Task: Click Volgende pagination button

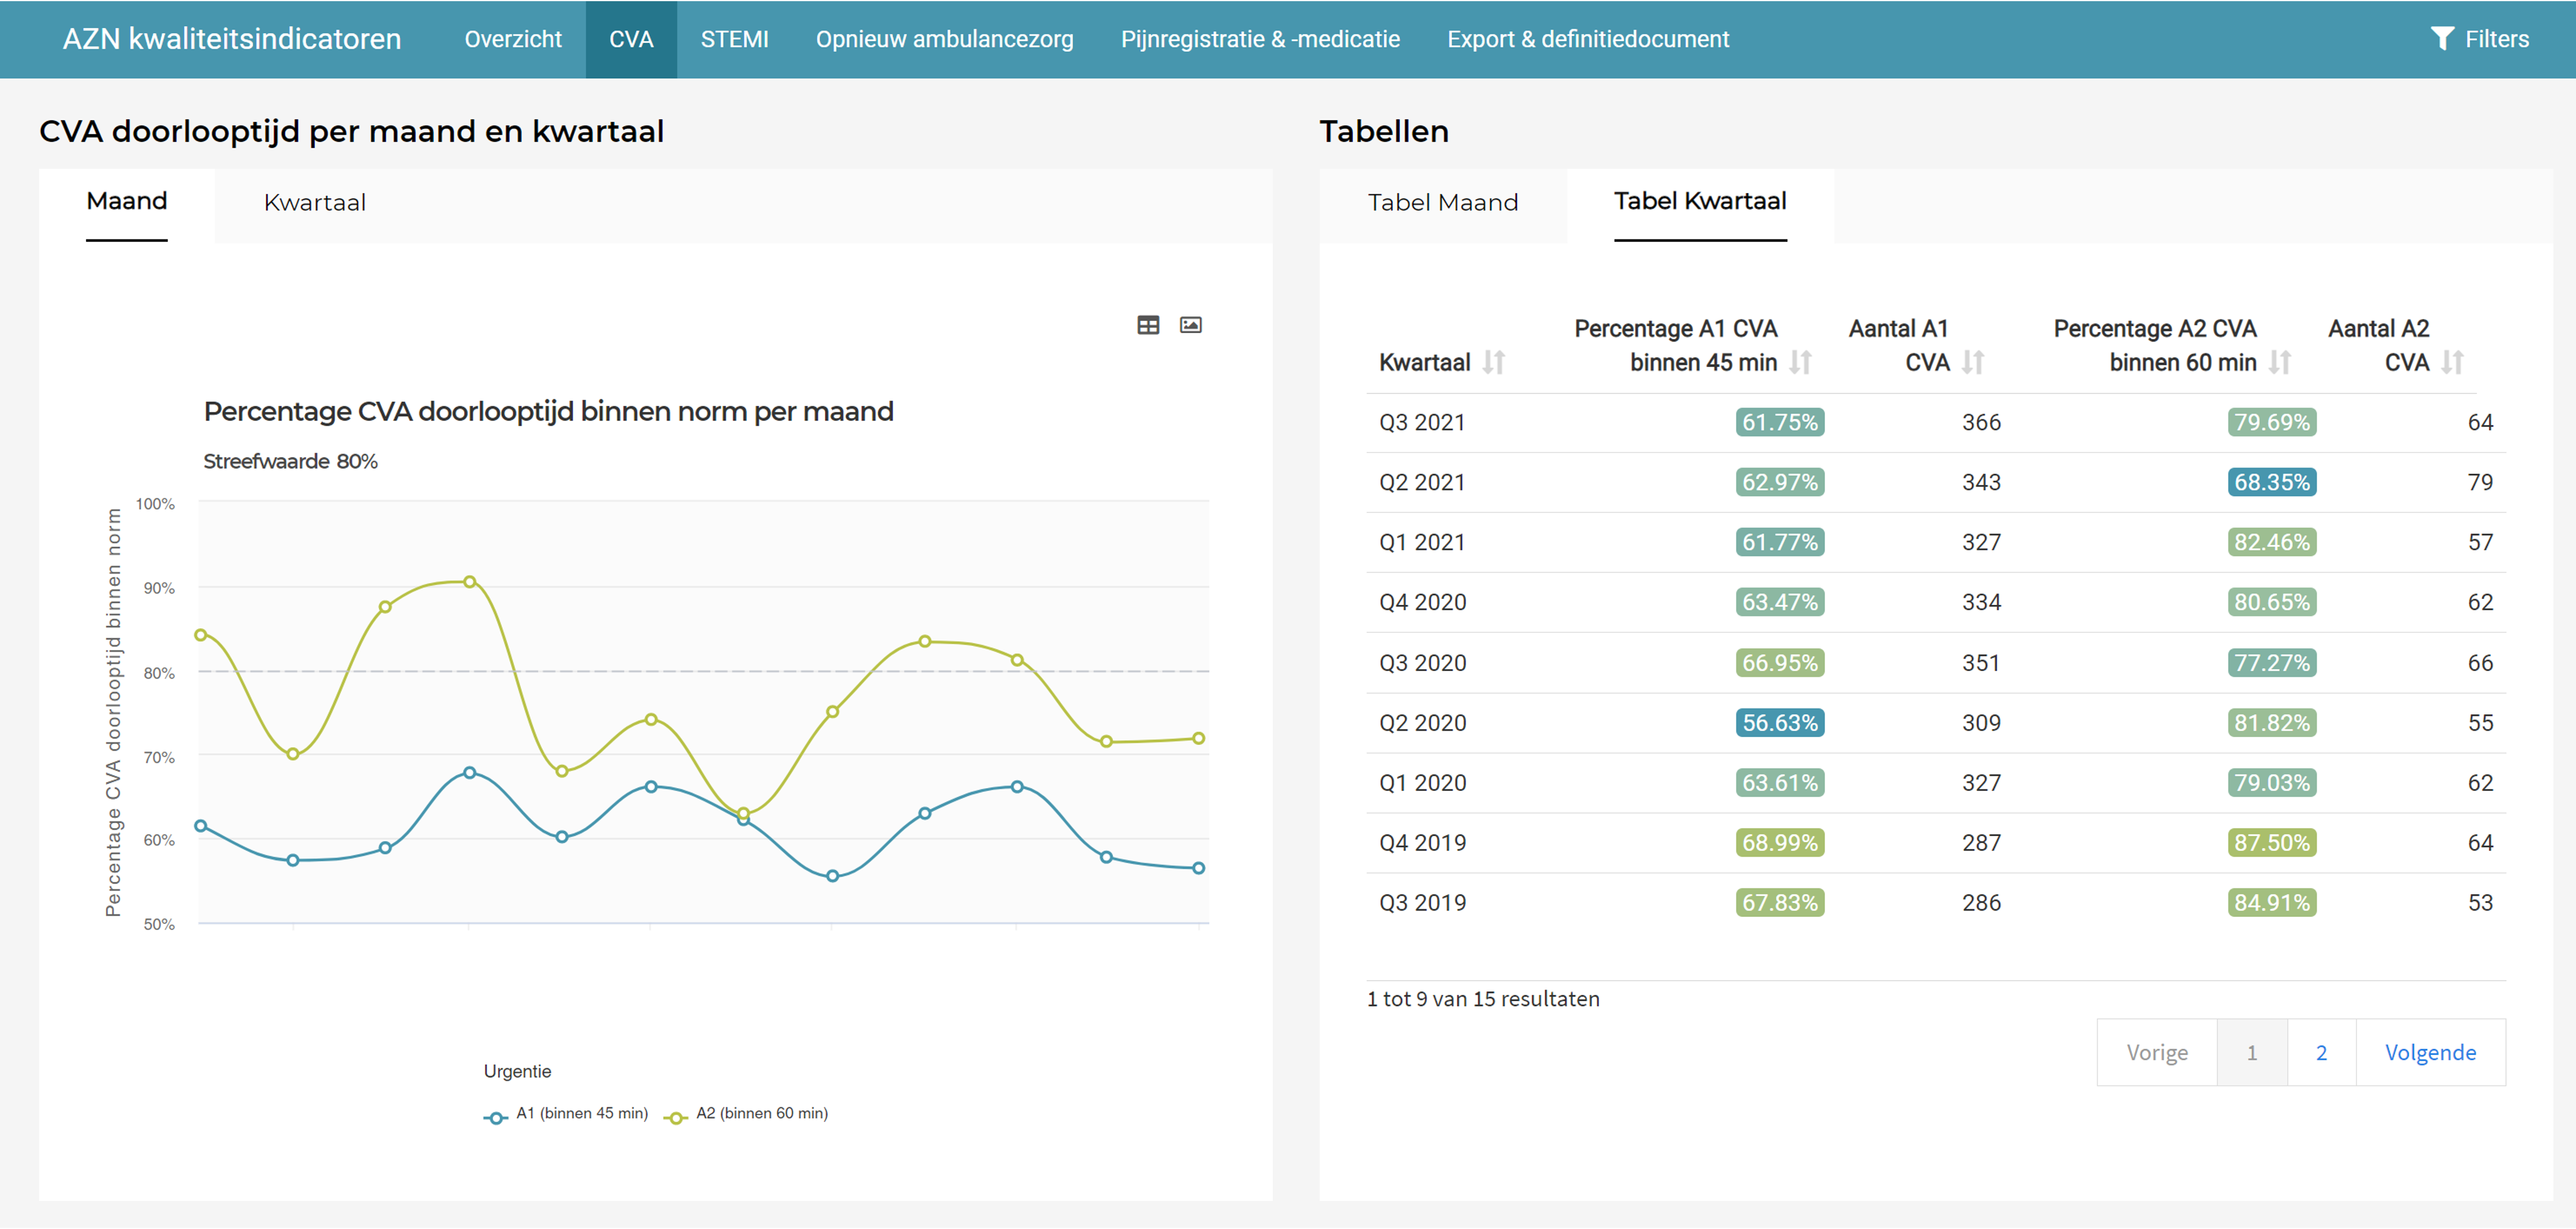Action: pos(2430,1053)
